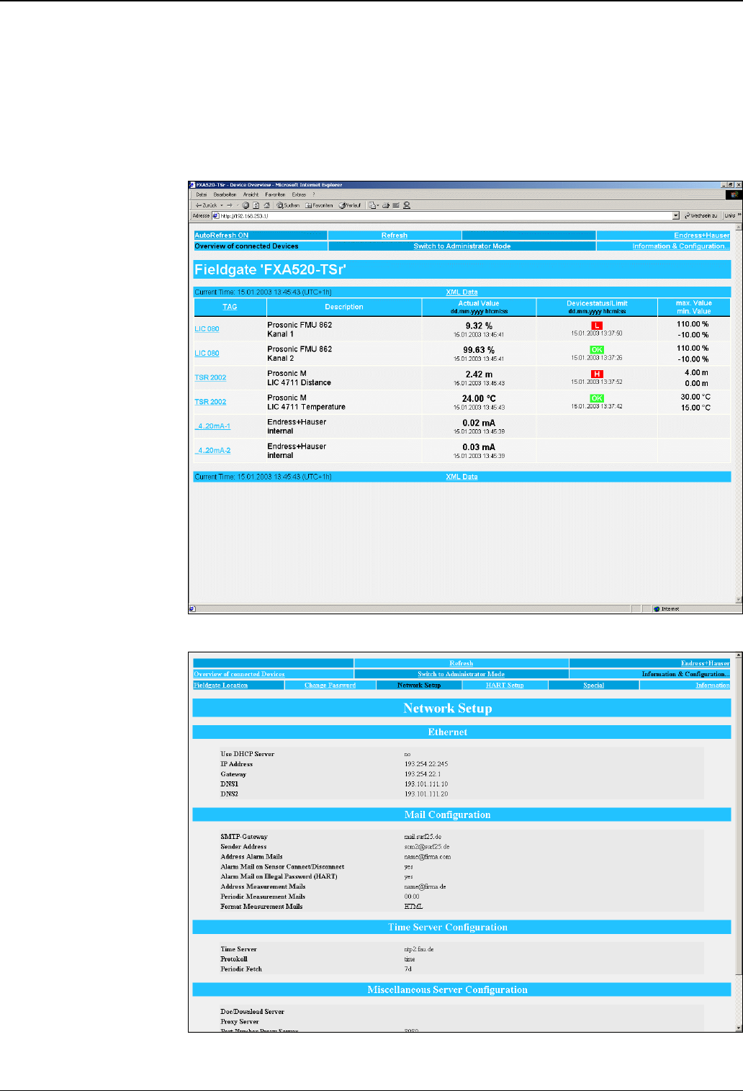This screenshot has height=1091, width=743.
Task: Open the Verlauf history toolbar button
Action: 350,205
